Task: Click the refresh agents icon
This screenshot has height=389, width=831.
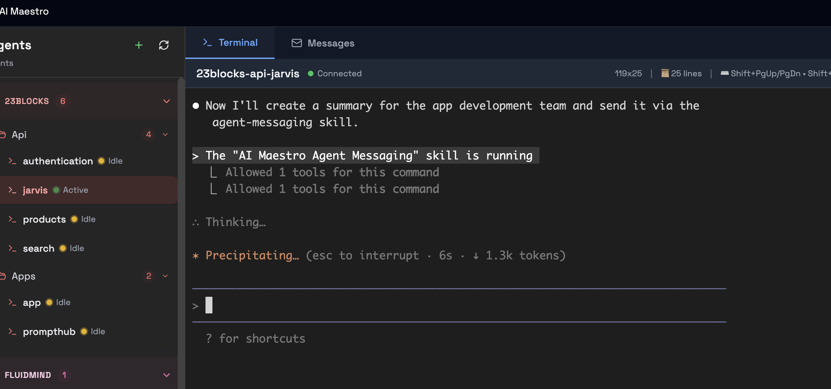Action: point(164,45)
